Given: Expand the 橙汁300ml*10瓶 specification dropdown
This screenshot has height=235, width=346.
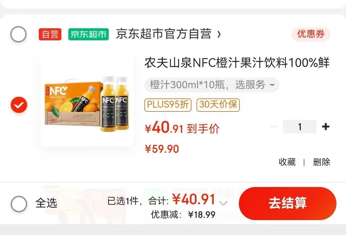Looking at the screenshot, I should tap(272, 84).
